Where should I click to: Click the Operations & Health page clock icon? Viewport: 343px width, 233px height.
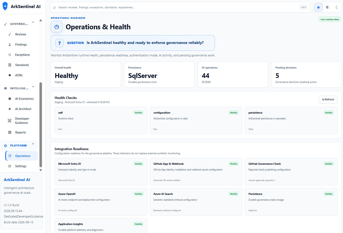57,27
